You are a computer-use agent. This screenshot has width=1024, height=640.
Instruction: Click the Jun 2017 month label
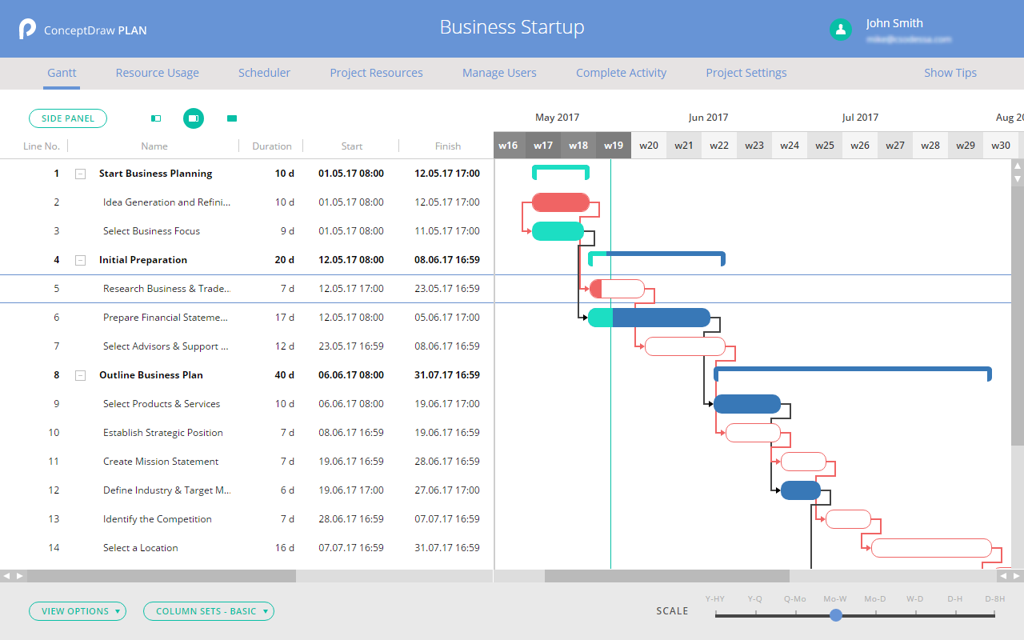coord(708,118)
